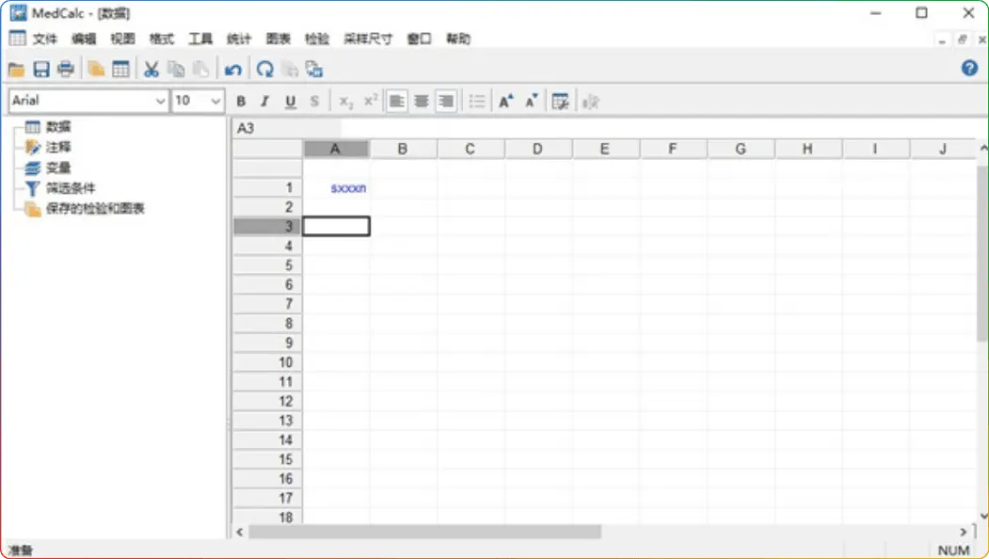Print using the printer toolbar icon
Image resolution: width=989 pixels, height=559 pixels.
(66, 69)
